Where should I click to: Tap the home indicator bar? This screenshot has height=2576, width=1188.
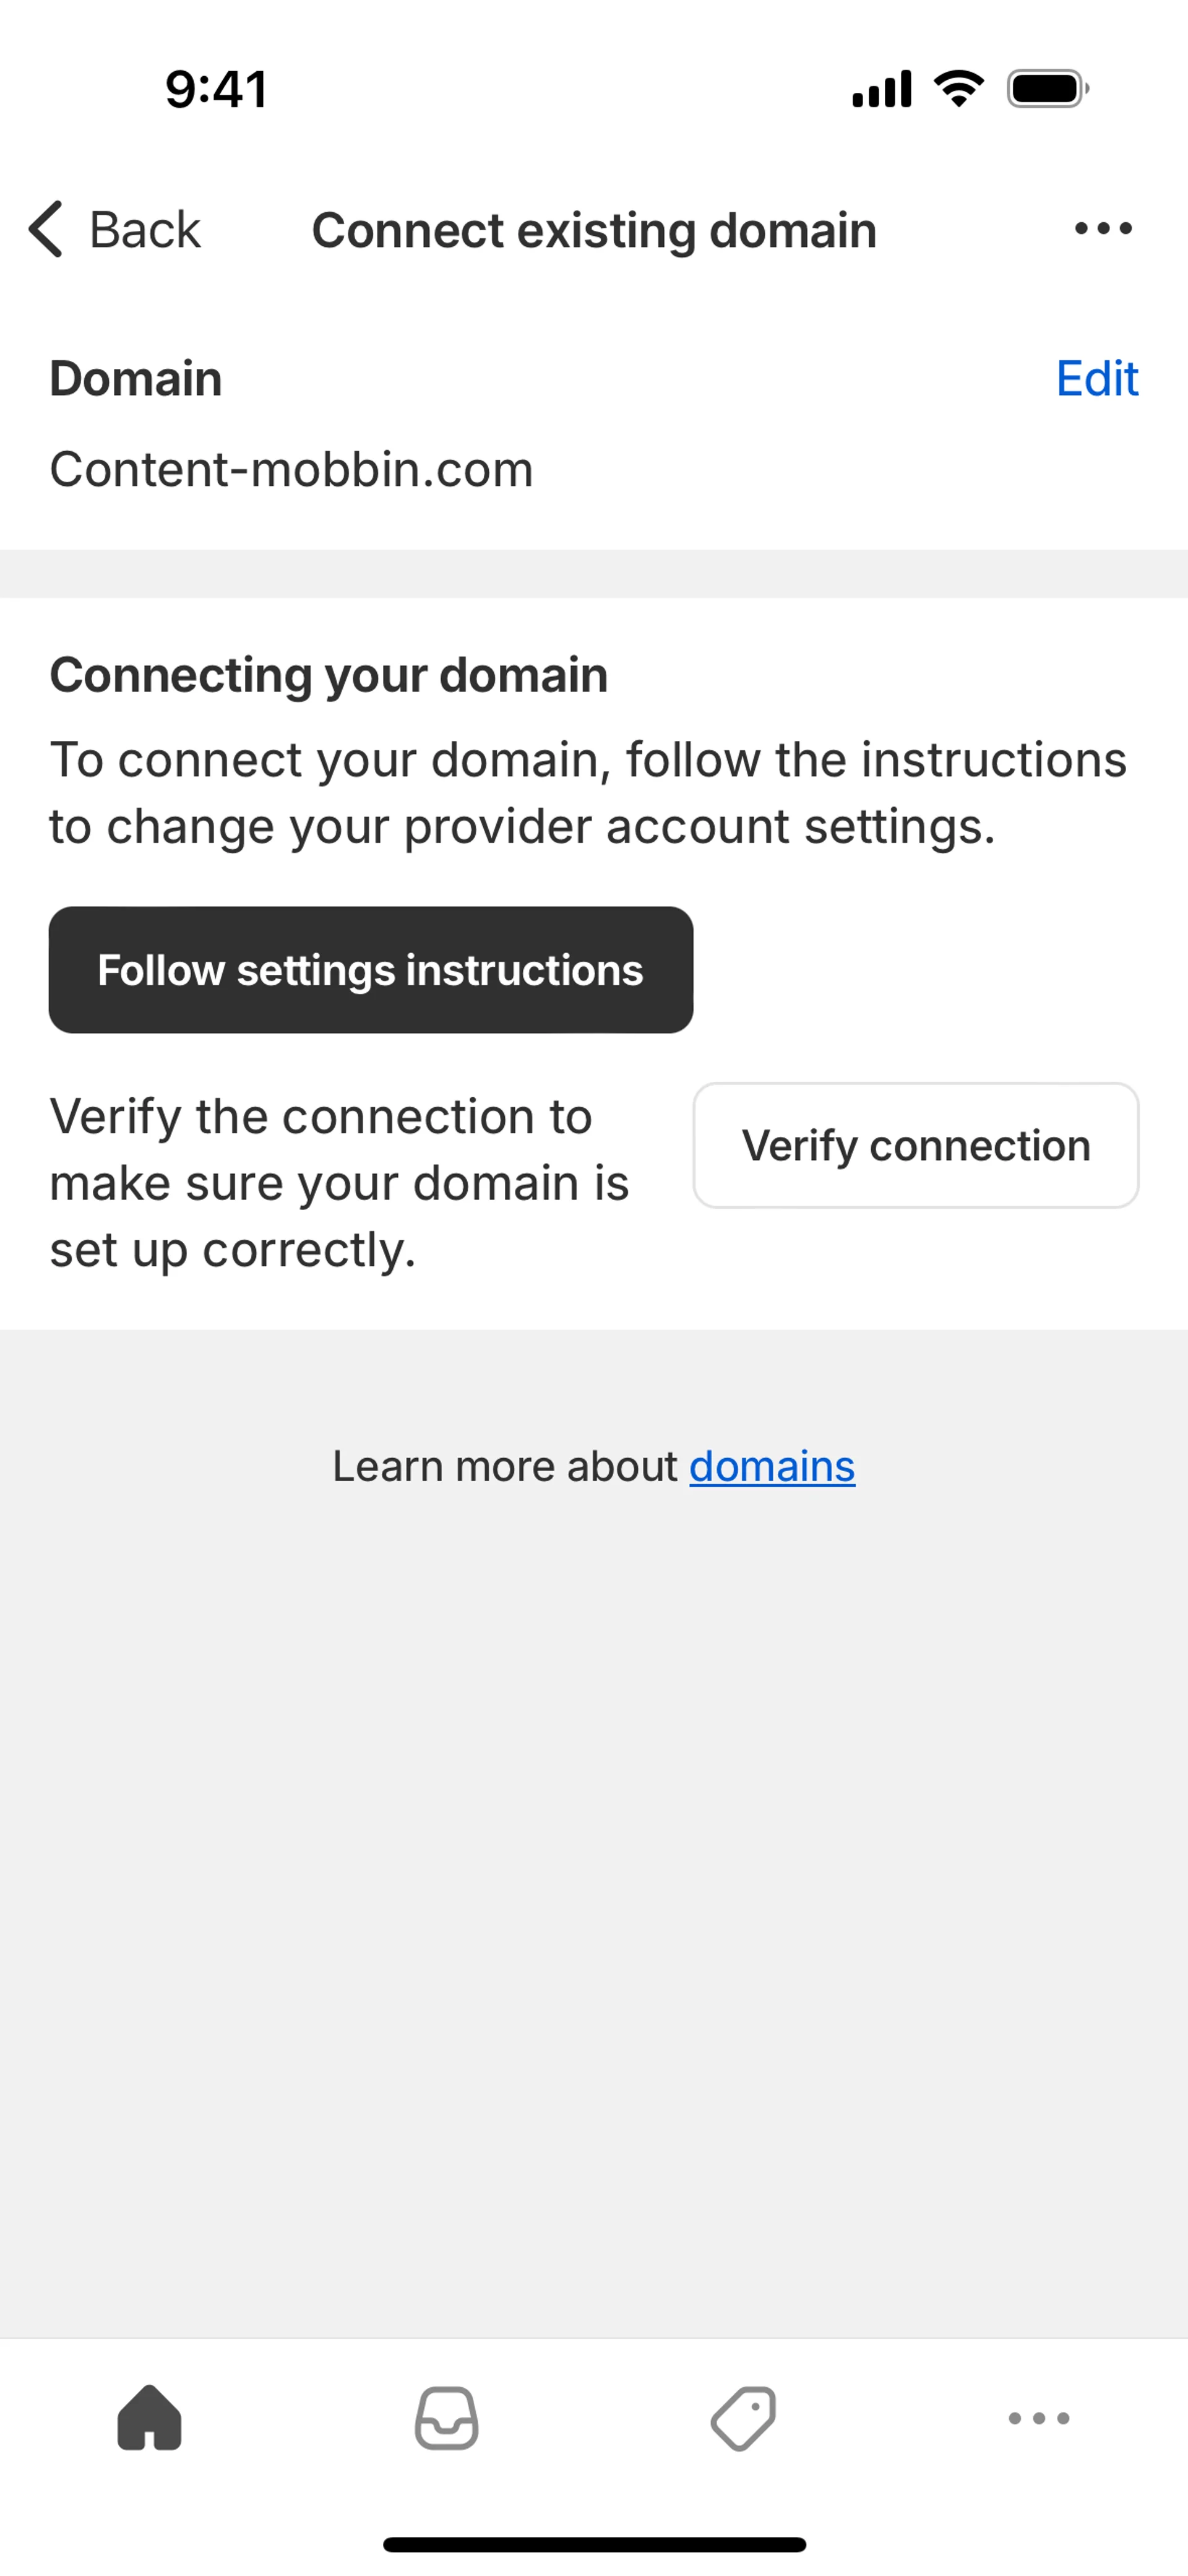coord(594,2544)
